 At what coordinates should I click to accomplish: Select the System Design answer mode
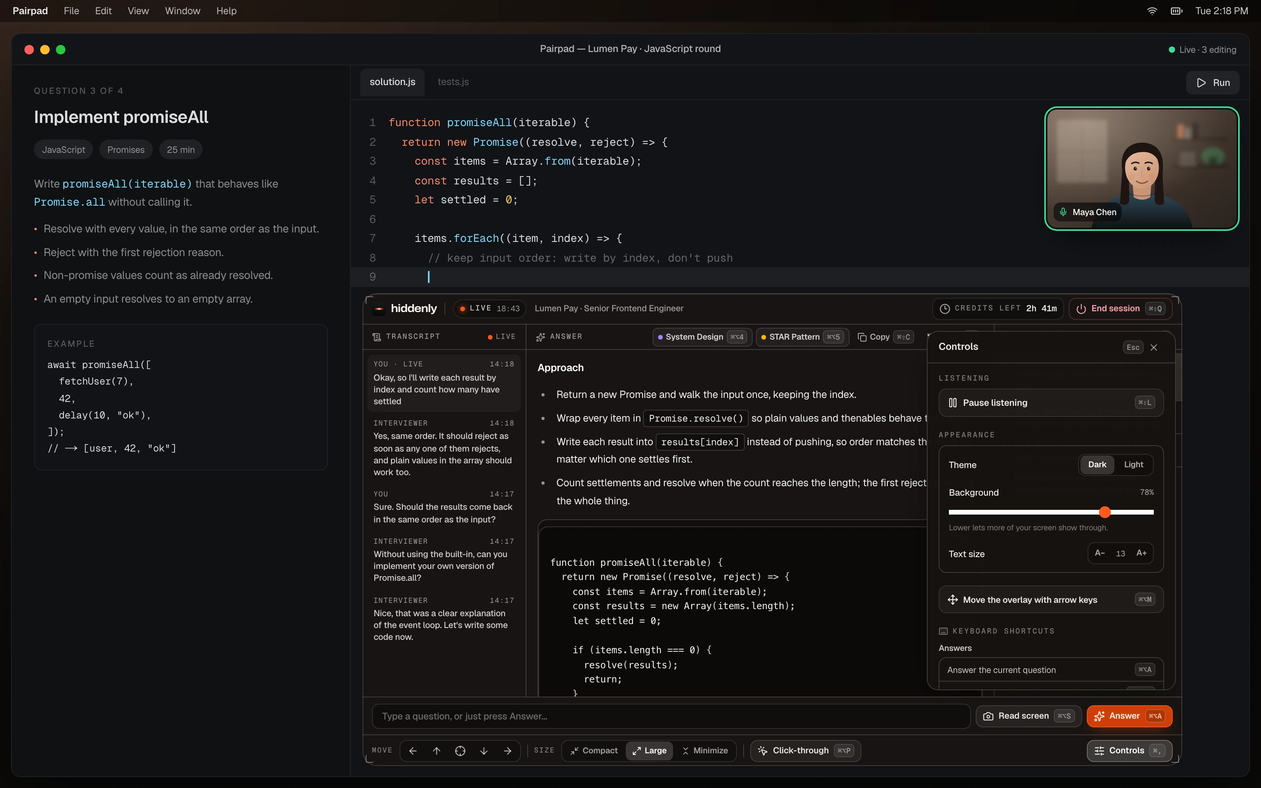(702, 337)
